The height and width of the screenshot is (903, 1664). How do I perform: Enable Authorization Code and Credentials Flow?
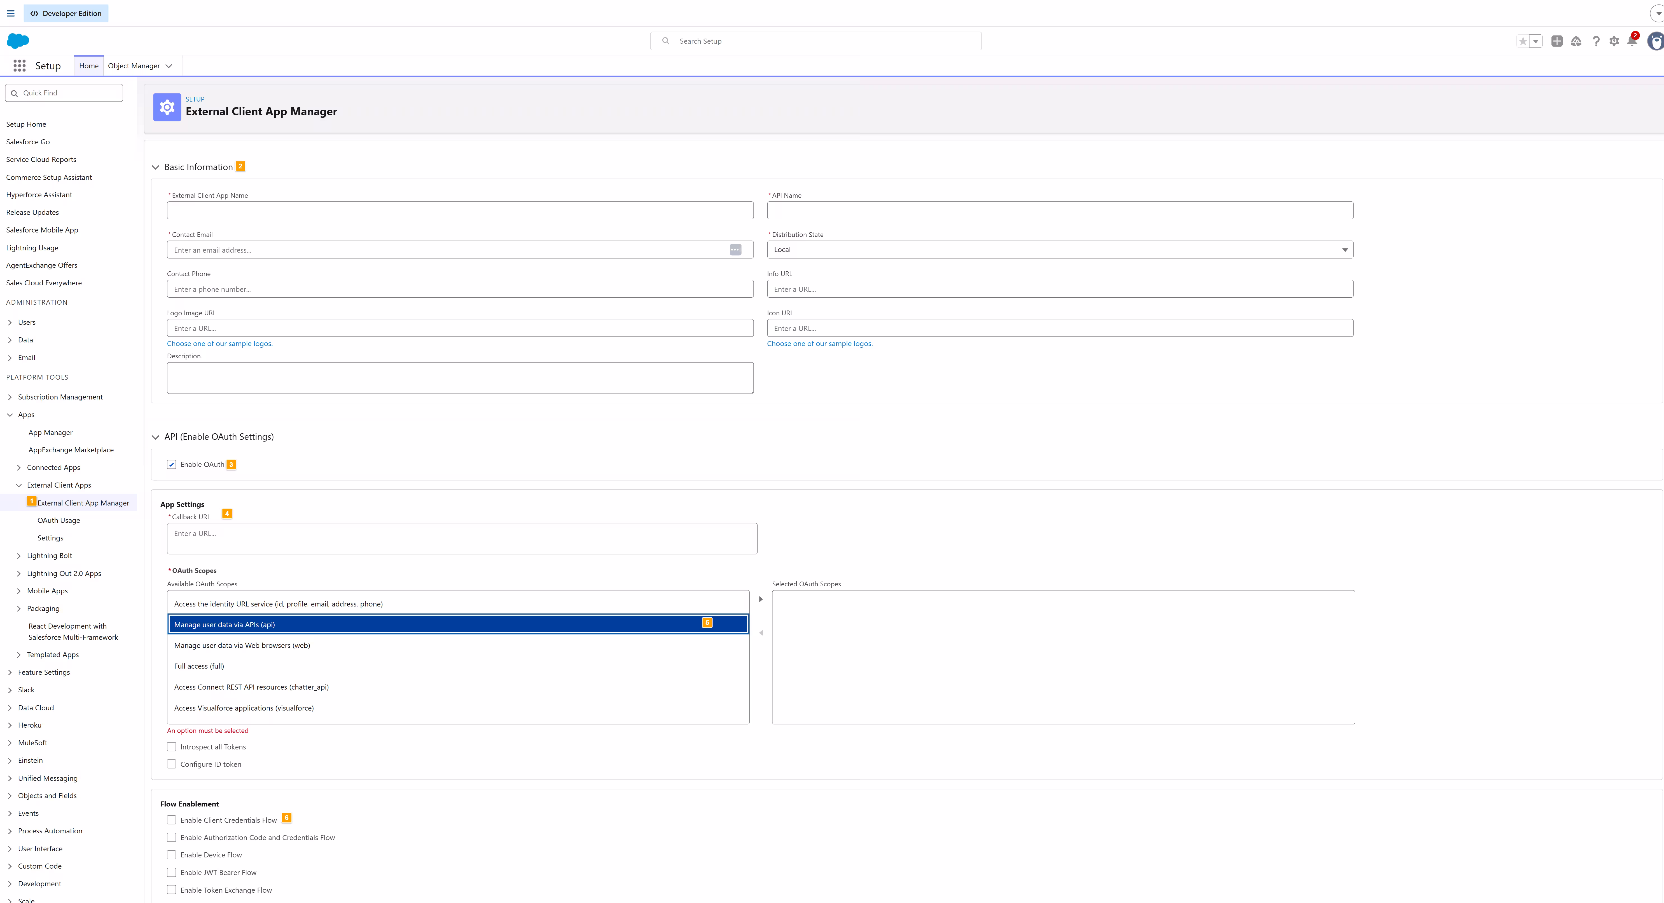click(171, 838)
